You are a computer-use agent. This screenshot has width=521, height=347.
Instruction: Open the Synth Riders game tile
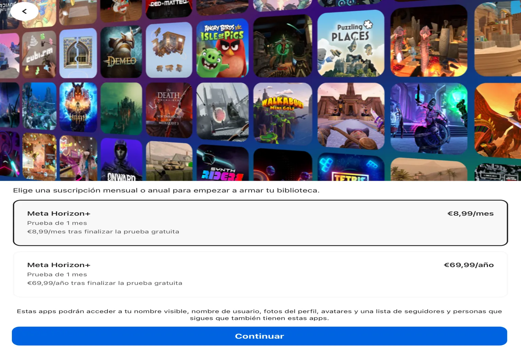223,163
